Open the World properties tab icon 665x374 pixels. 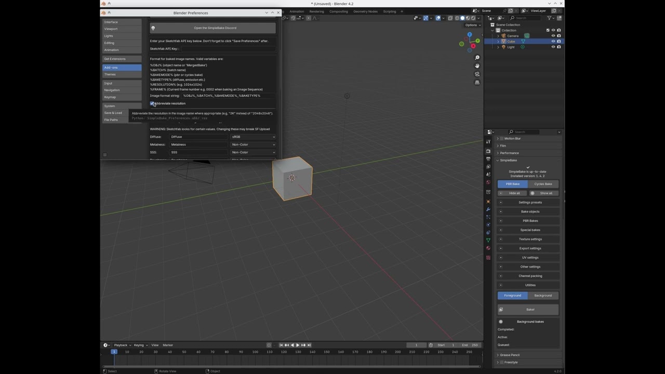pos(488,182)
